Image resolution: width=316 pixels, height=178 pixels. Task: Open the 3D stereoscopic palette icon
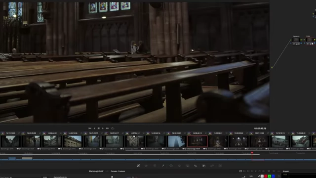[220, 166]
